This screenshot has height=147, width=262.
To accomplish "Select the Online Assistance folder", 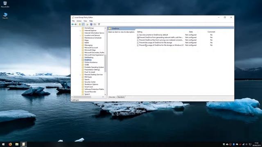I will click(89, 62).
